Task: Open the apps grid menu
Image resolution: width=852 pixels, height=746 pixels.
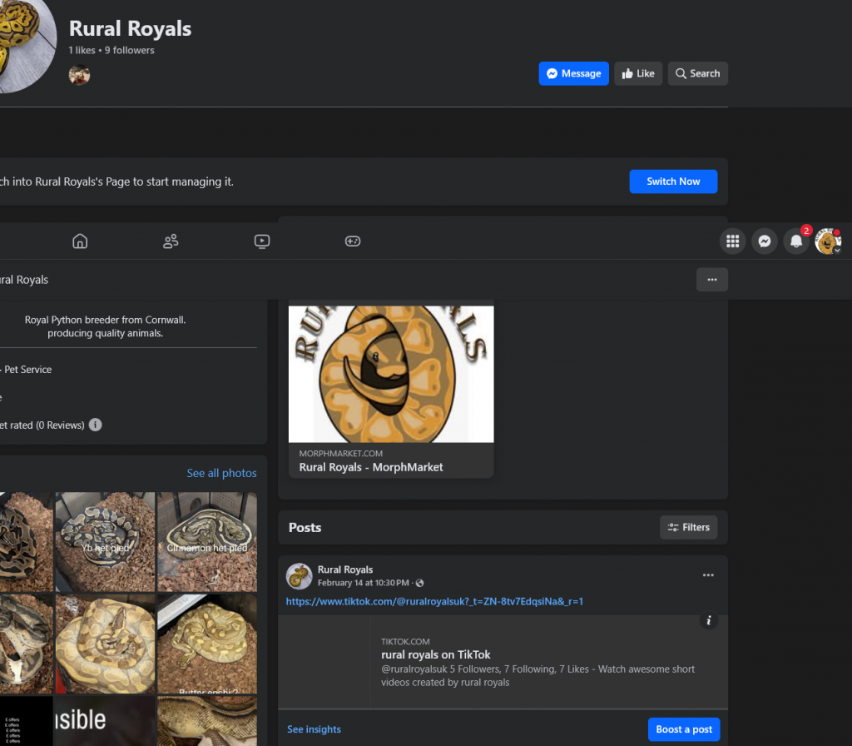Action: tap(732, 241)
